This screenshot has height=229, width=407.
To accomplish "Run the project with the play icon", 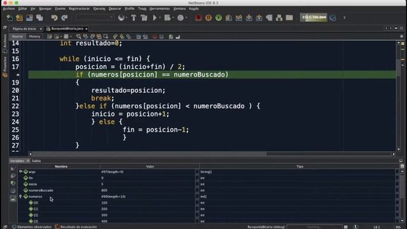I will click(x=155, y=18).
